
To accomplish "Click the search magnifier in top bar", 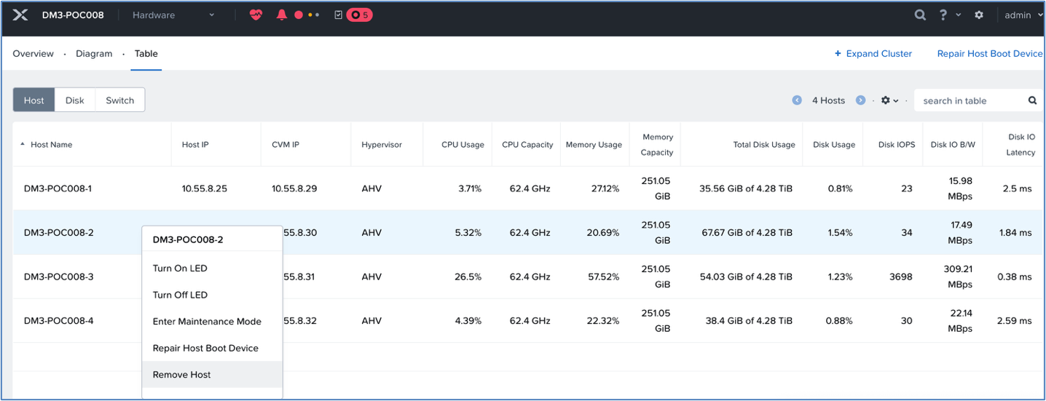I will click(x=920, y=15).
